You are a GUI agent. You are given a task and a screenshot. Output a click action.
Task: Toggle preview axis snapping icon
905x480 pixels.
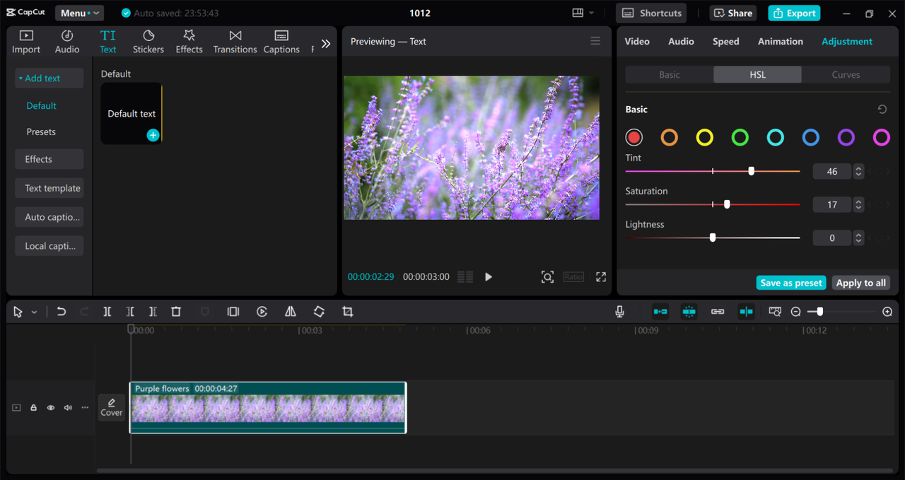pos(746,312)
